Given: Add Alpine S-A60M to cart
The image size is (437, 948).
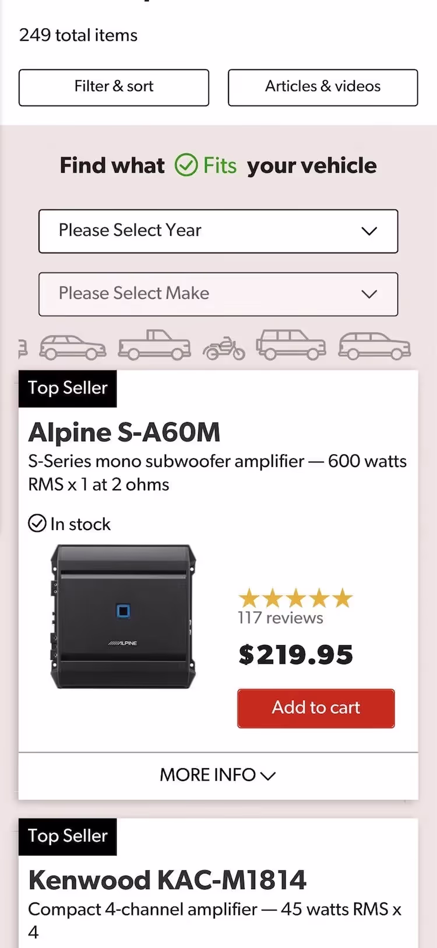Looking at the screenshot, I should [316, 708].
